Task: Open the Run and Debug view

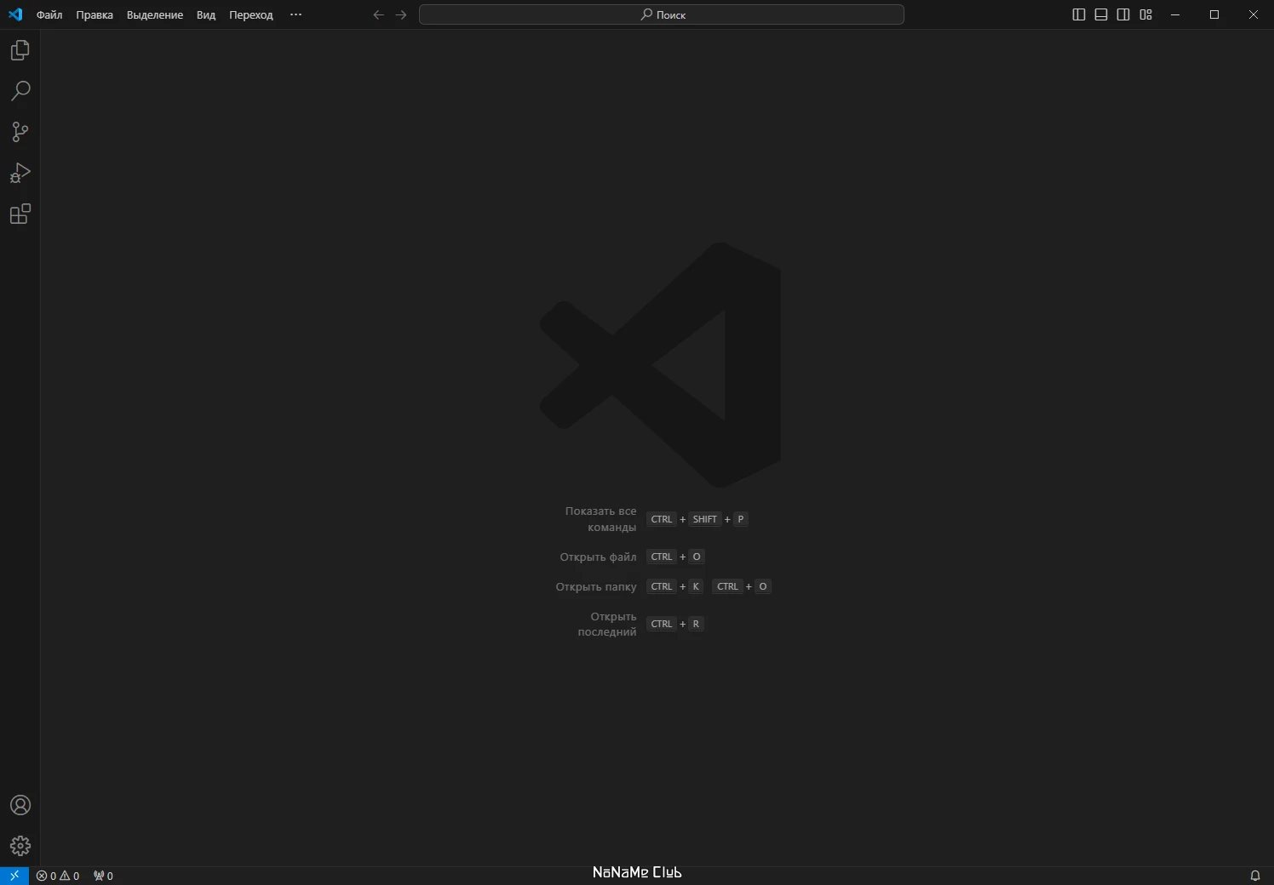Action: pyautogui.click(x=20, y=173)
